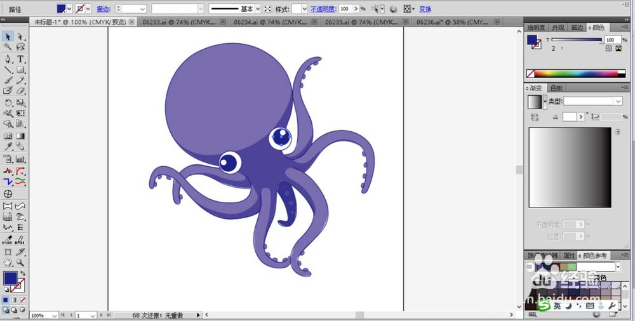This screenshot has width=635, height=321.
Task: Select the Scale tool
Action: pos(21,103)
